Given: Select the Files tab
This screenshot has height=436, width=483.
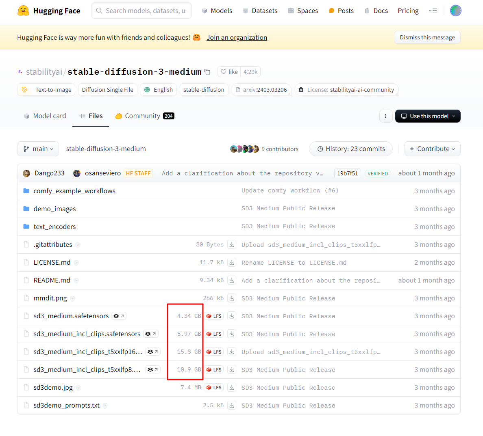Looking at the screenshot, I should tap(91, 116).
